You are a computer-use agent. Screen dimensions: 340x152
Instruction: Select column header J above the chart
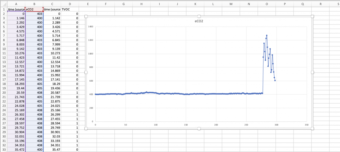[177, 4]
